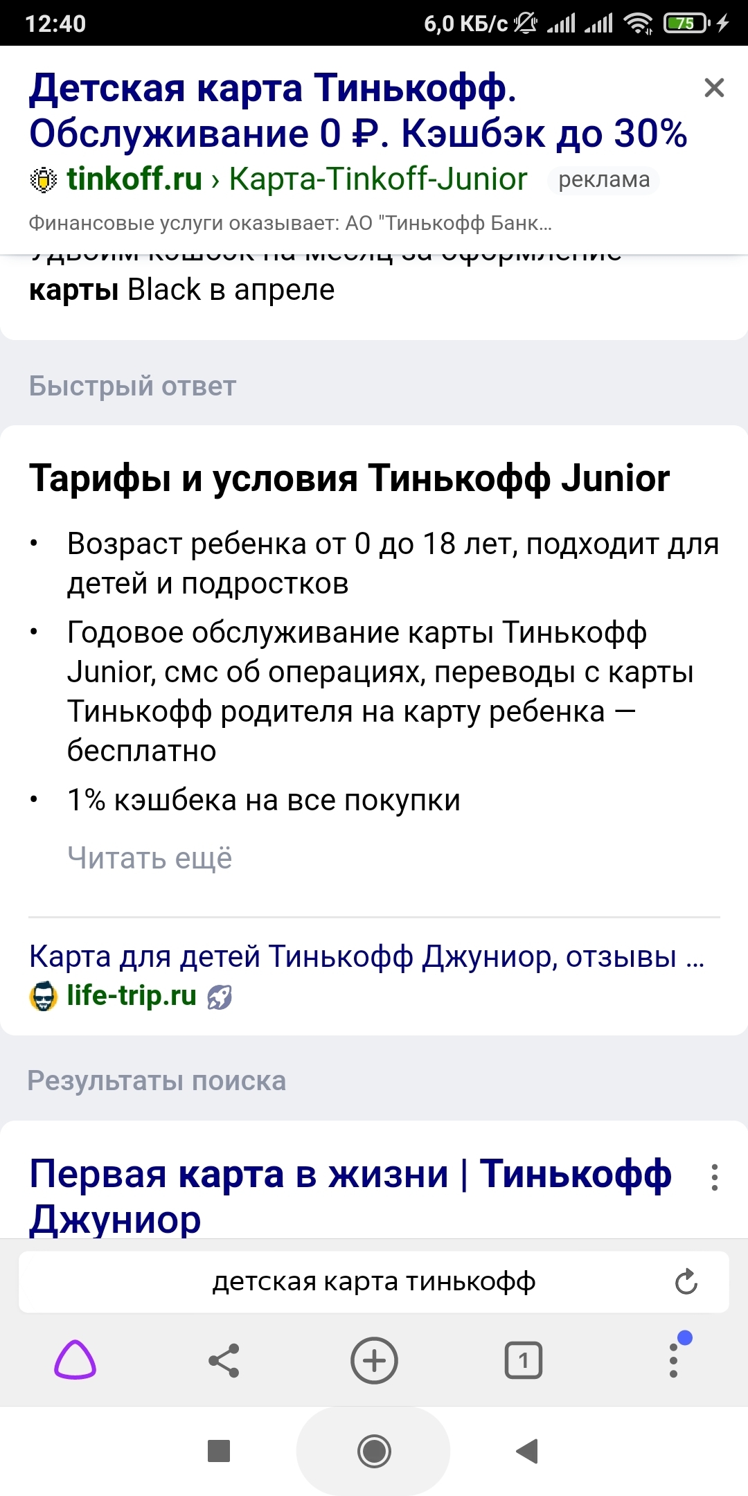
Task: Open the tab switcher showing 1 tab
Action: coord(524,1360)
